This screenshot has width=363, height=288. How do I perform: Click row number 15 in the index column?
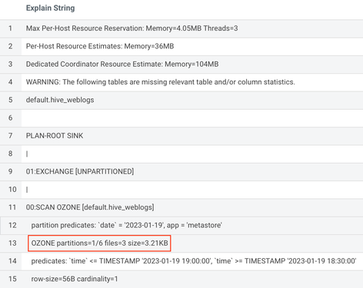tap(12, 279)
